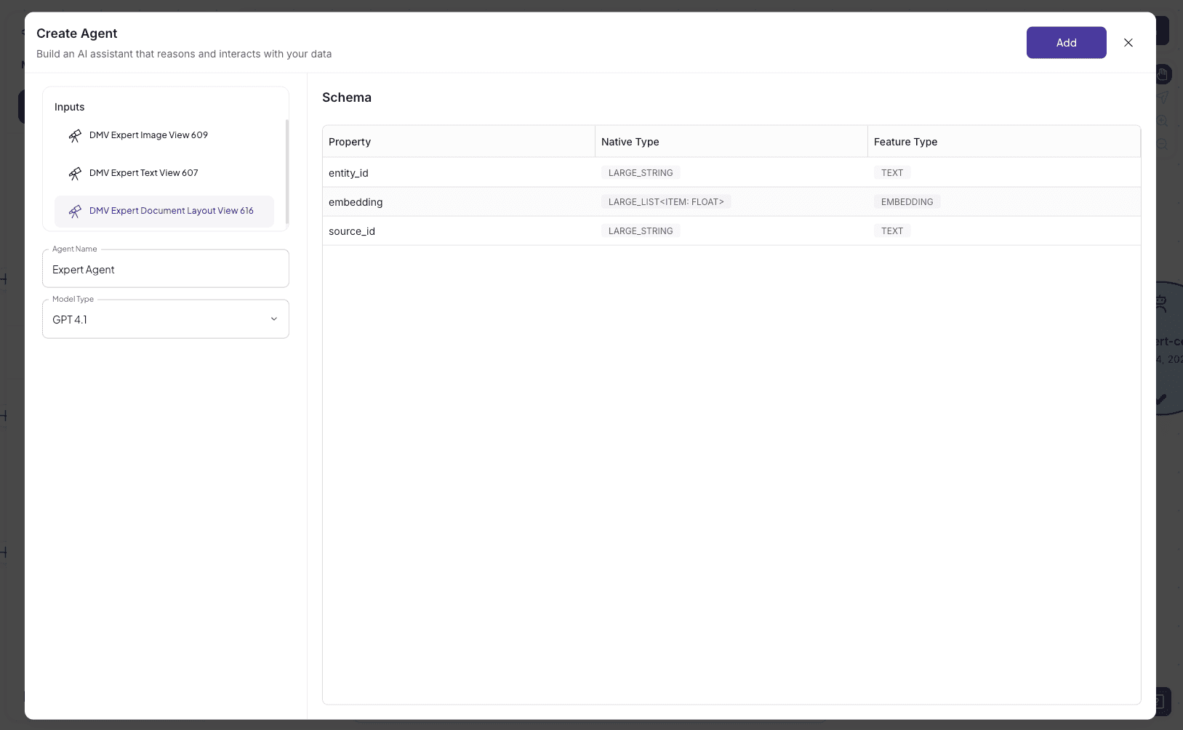Screen dimensions: 1183x730
Task: Close the Create Agent dialog
Action: (x=1128, y=43)
